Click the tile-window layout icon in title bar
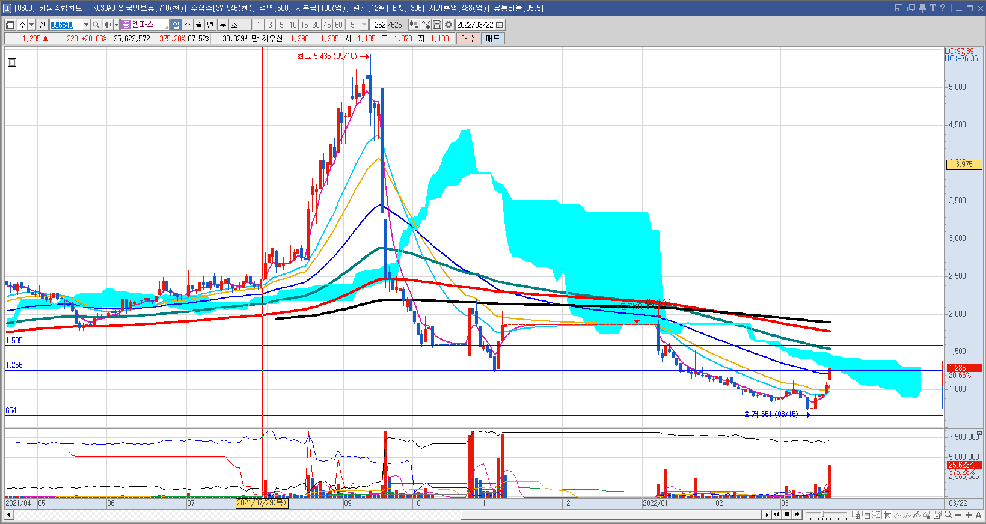 click(x=899, y=8)
